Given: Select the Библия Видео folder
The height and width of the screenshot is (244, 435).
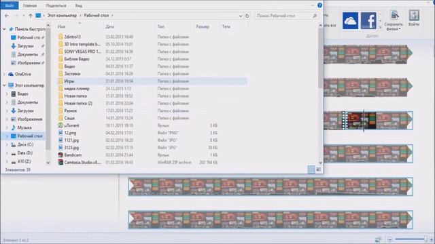Looking at the screenshot, I should [x=77, y=59].
